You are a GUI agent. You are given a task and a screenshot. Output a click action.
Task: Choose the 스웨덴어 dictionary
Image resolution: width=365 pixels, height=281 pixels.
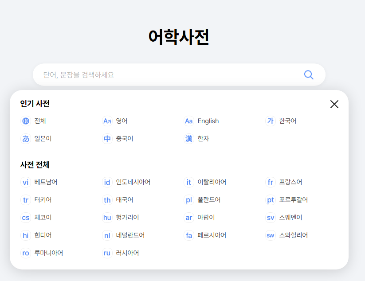[x=290, y=217]
